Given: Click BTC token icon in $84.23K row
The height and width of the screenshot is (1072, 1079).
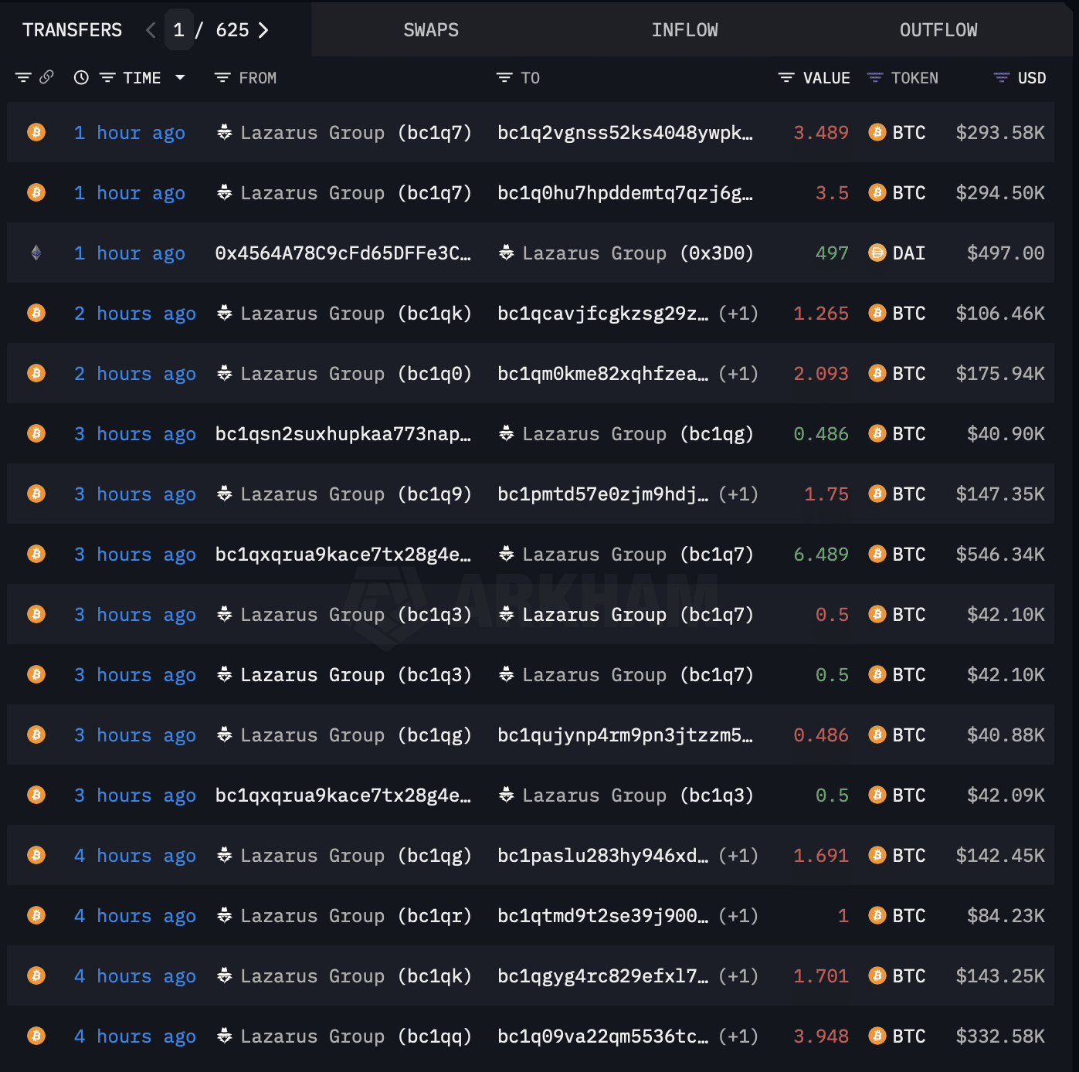Looking at the screenshot, I should 877,915.
